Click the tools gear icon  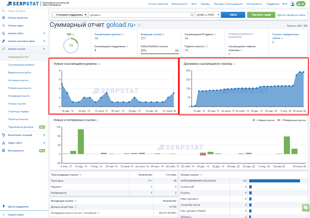(x=4, y=151)
